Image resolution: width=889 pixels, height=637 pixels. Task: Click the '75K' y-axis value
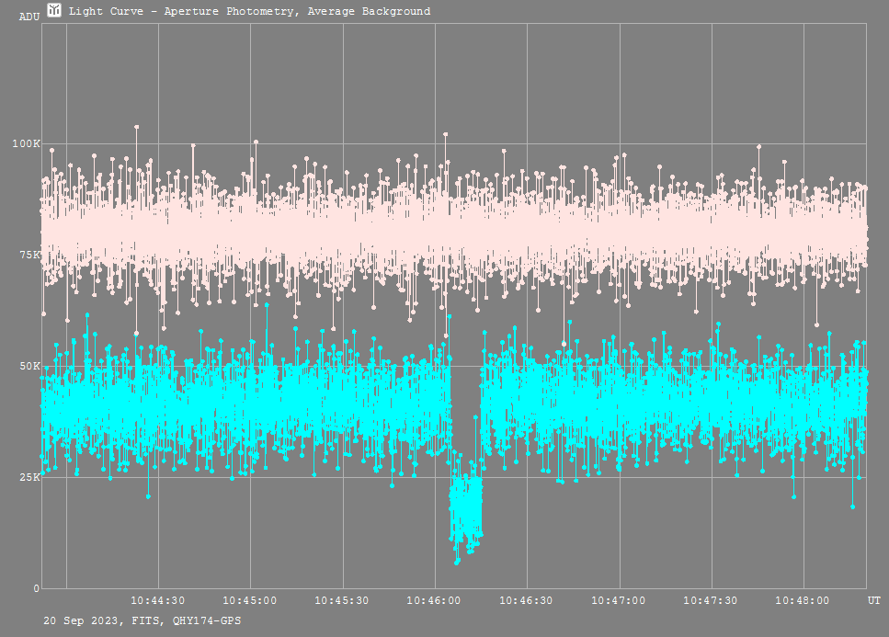[29, 255]
